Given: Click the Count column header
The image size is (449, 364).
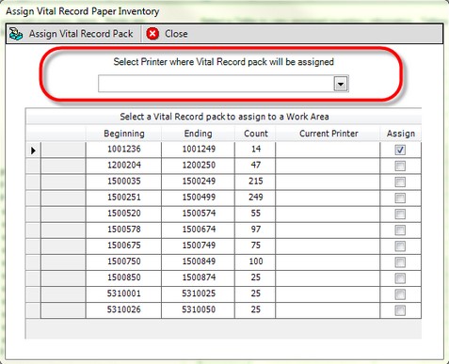Looking at the screenshot, I should (x=256, y=134).
